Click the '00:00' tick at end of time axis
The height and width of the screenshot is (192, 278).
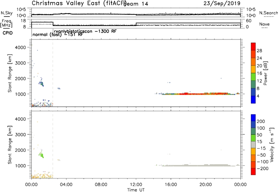click(x=240, y=185)
